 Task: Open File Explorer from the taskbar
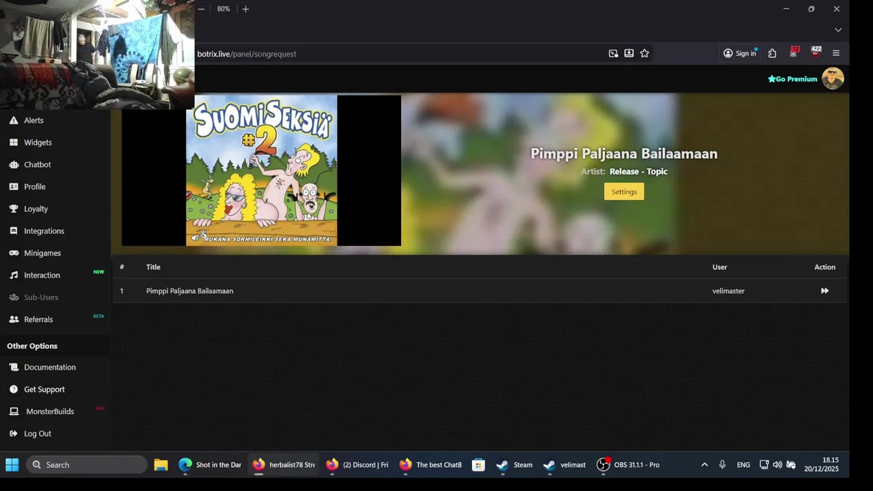(x=161, y=465)
